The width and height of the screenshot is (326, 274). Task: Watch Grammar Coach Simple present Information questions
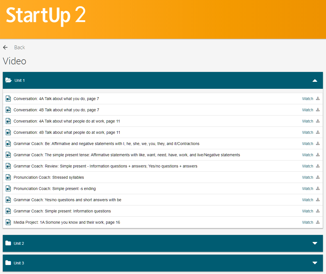click(x=307, y=211)
